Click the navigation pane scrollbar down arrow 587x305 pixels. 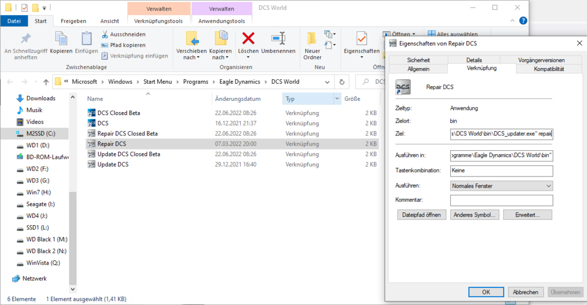pyautogui.click(x=73, y=289)
